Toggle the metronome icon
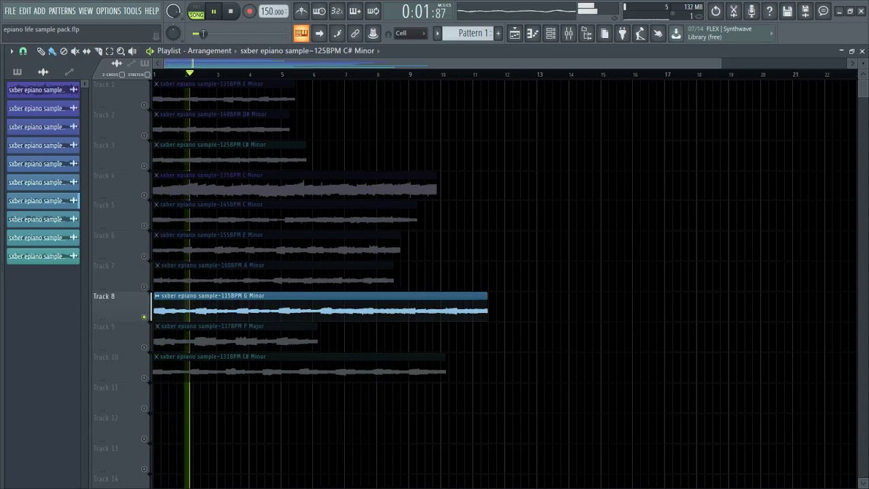869x489 pixels. pos(301,12)
